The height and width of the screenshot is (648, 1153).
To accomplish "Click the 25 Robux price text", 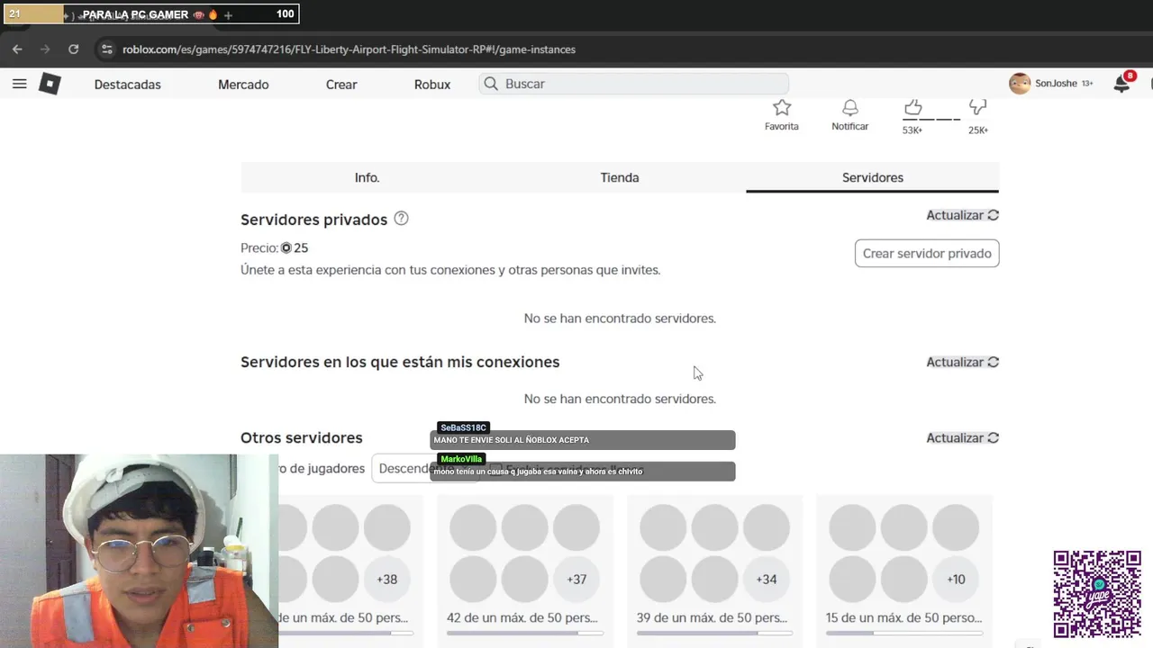I will click(295, 247).
